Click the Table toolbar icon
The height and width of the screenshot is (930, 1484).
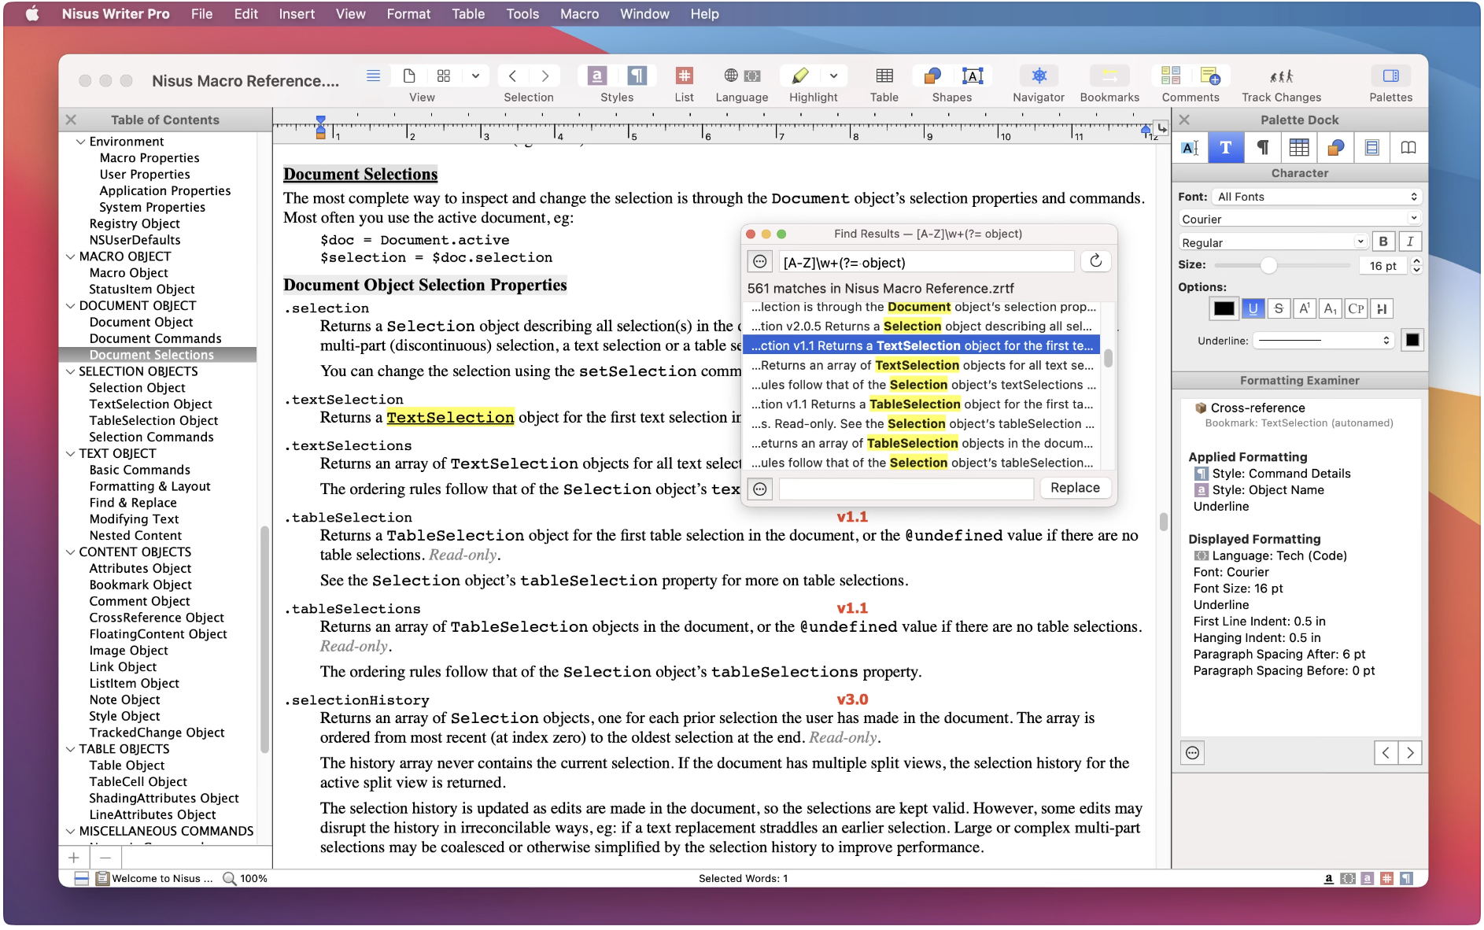coord(884,76)
